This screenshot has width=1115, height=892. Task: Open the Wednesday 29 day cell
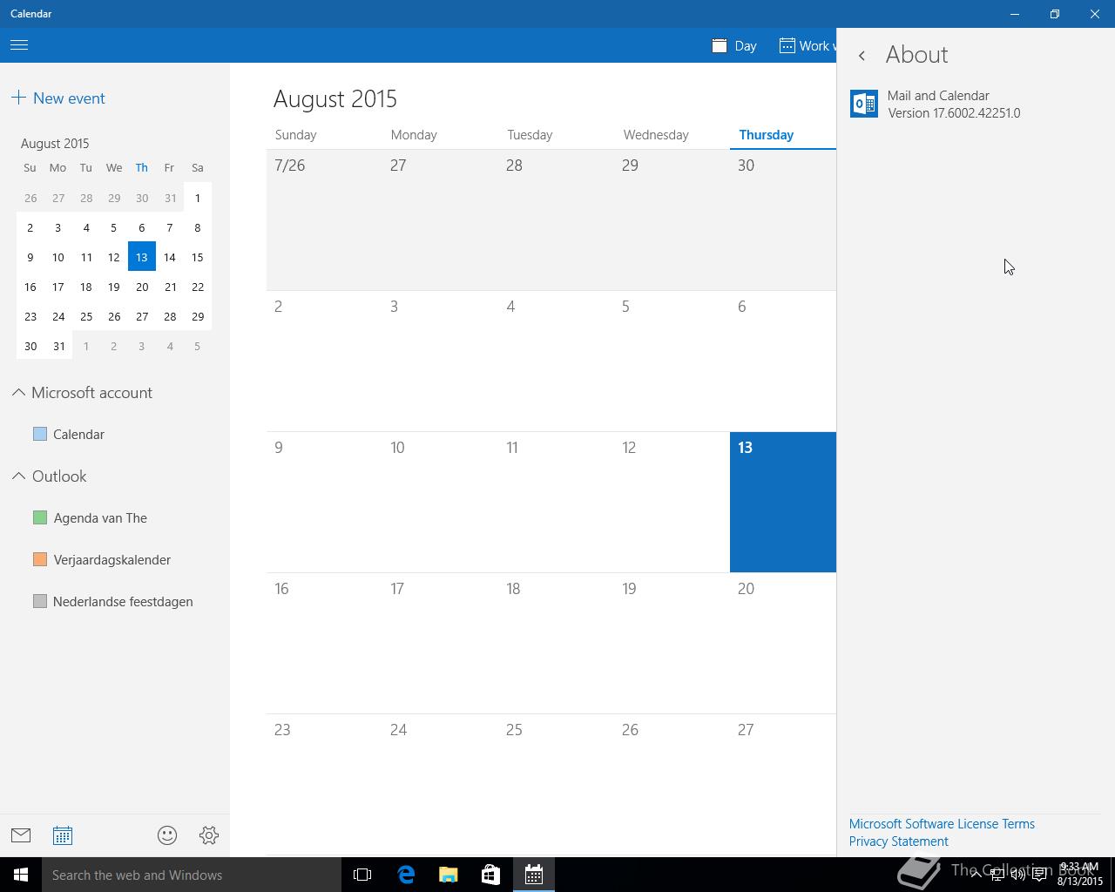[x=672, y=220]
